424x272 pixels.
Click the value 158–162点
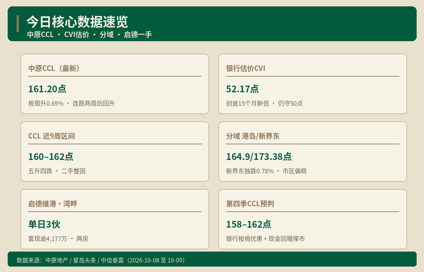[249, 224]
